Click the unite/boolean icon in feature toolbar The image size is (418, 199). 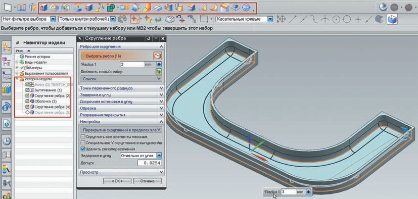pos(124,8)
